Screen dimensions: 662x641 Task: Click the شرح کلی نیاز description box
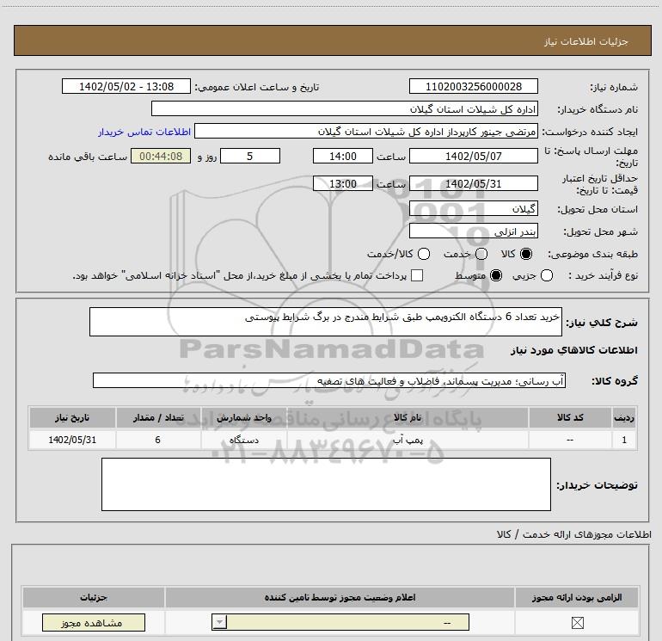[x=326, y=322]
